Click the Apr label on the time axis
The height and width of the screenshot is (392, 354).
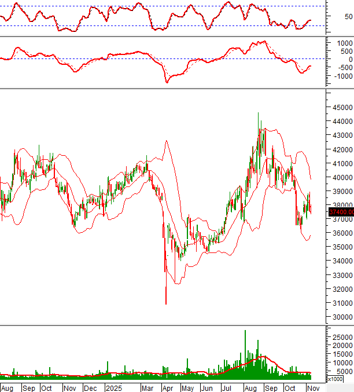168,387
